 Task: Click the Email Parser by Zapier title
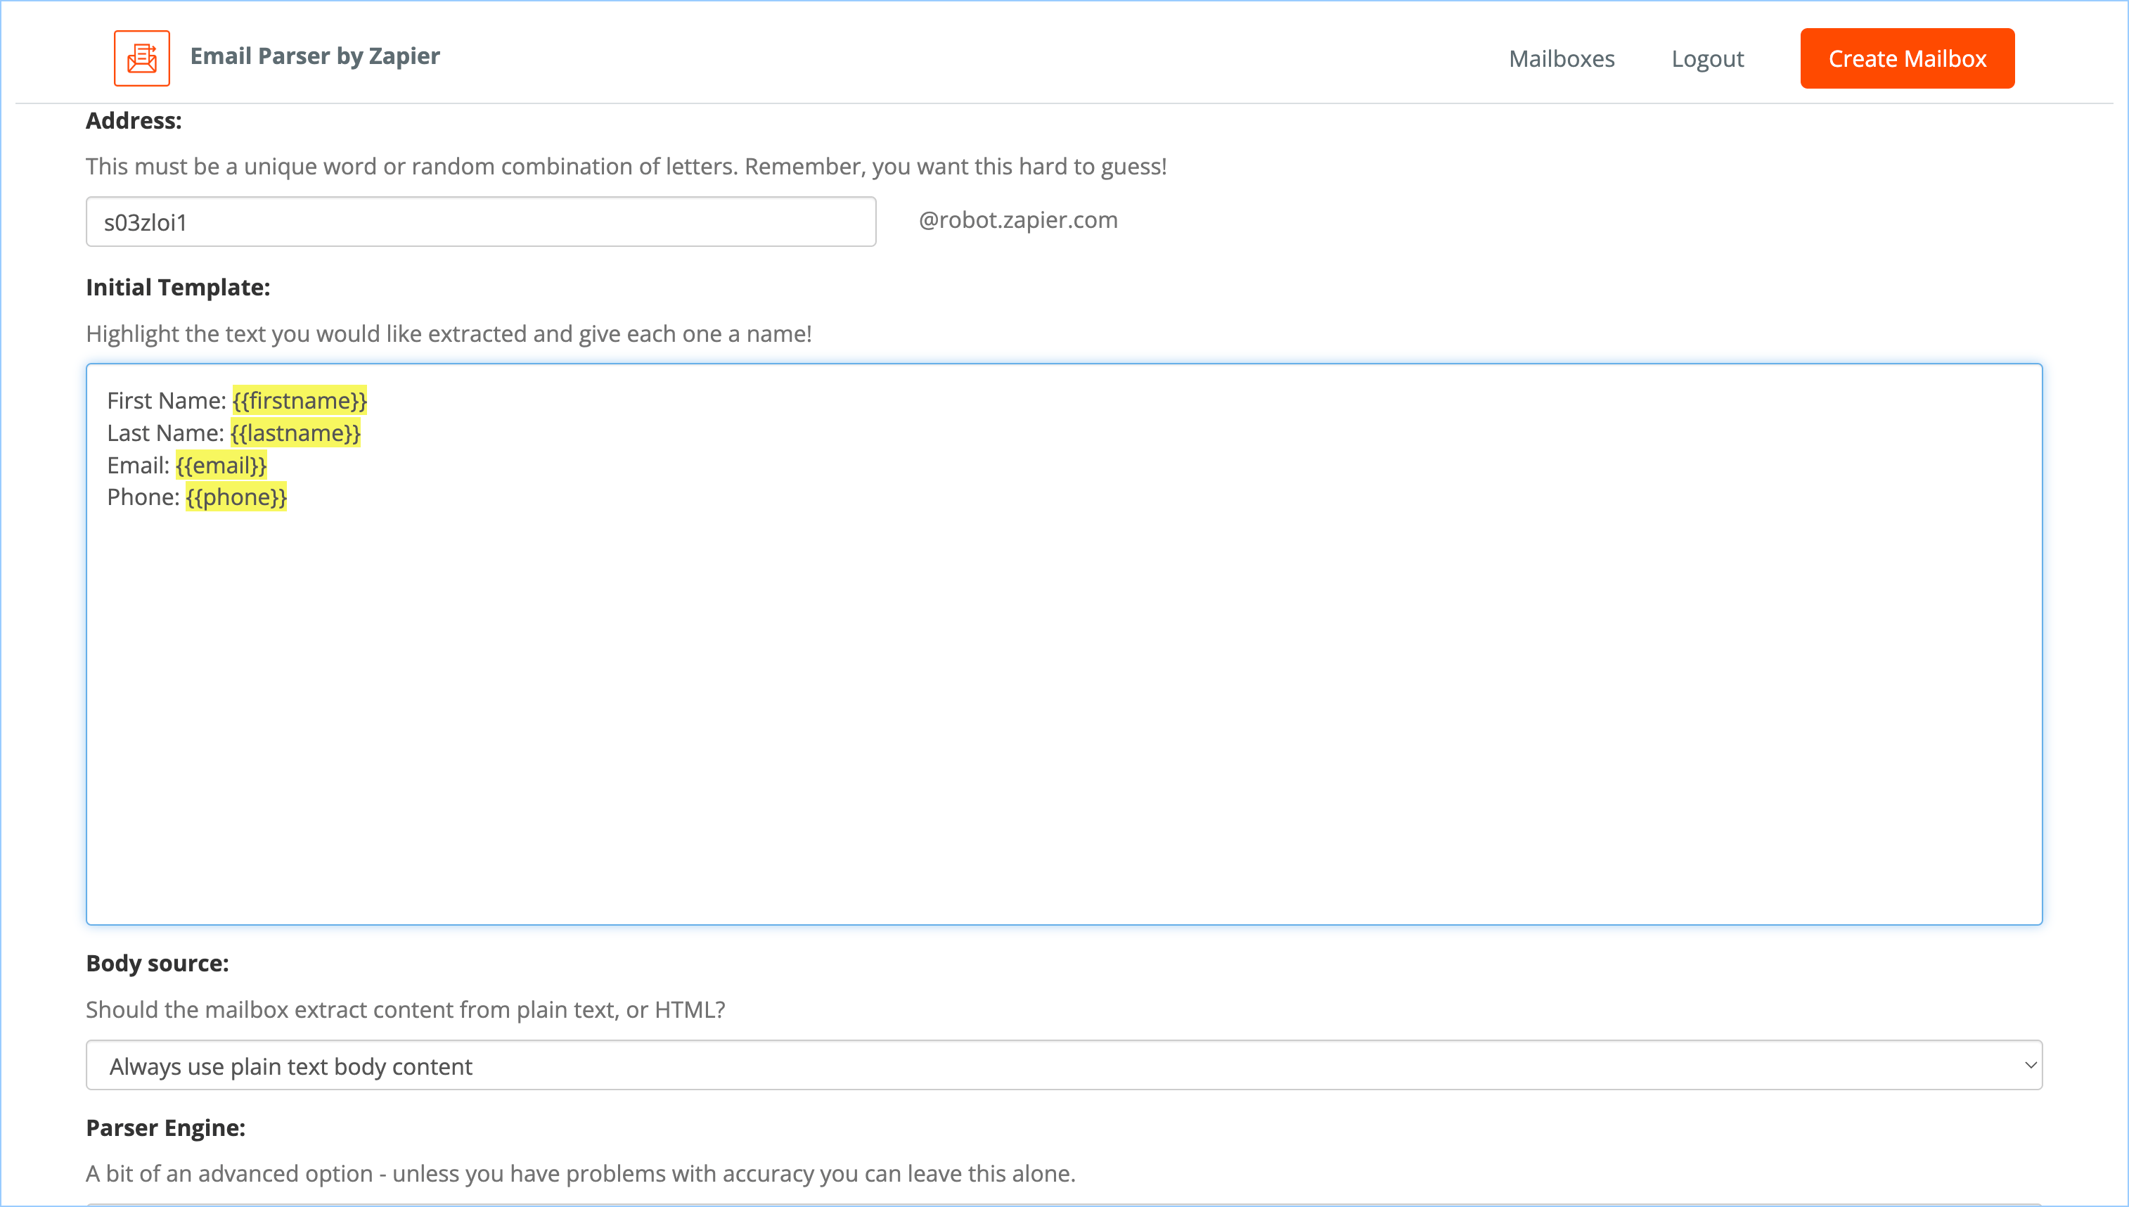[315, 56]
